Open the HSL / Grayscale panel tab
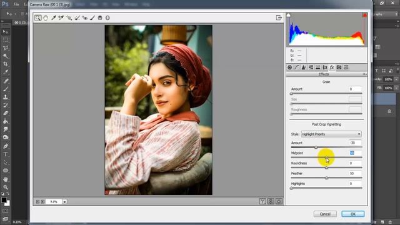Screen dimensions: 400x225 (311, 67)
